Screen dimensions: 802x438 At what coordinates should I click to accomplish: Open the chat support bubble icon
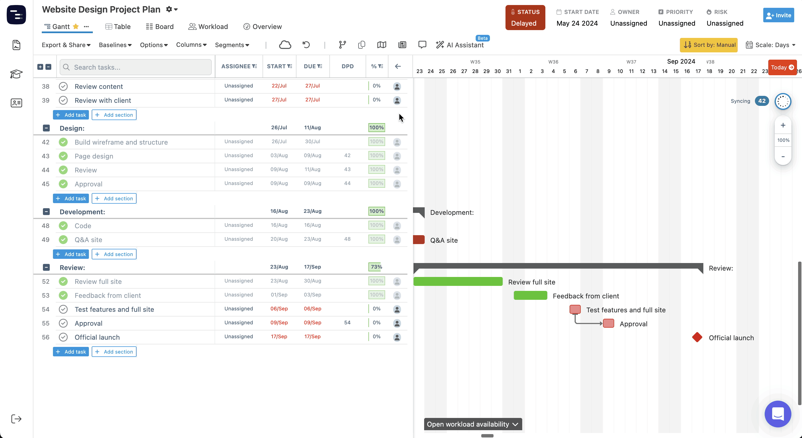(x=778, y=414)
